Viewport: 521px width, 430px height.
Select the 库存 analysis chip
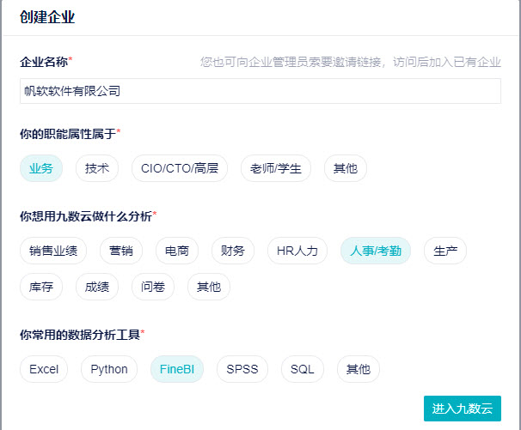pyautogui.click(x=41, y=287)
